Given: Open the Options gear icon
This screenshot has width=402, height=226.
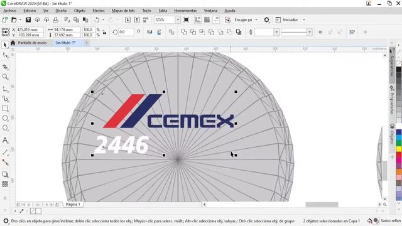Looking at the screenshot, I should [x=266, y=19].
